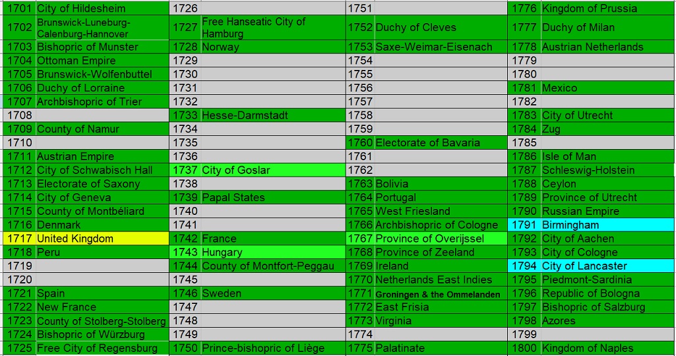Screen dimensions: 676x356
Task: Click the 'Brunswick-Luneburg-Calenburg-Hannover' cell
Action: click(102, 28)
